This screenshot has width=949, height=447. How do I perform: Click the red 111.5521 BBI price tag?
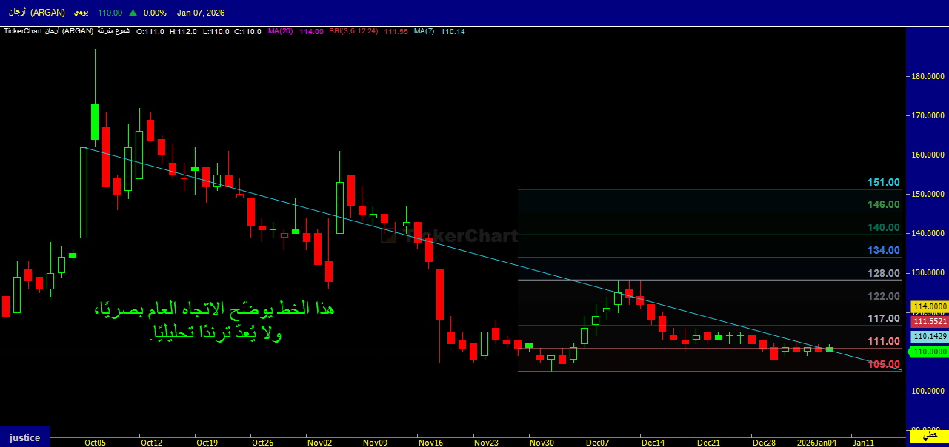(x=930, y=322)
